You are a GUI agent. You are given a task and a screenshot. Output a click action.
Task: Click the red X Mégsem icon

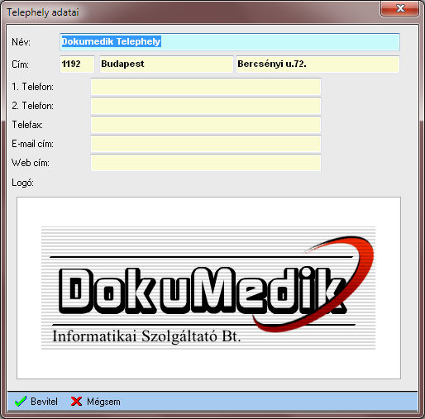click(76, 402)
